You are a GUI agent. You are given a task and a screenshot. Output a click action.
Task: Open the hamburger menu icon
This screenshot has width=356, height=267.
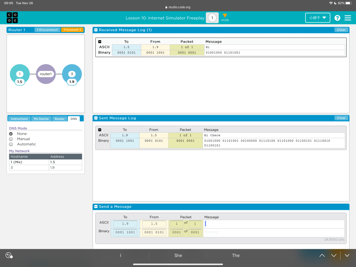pyautogui.click(x=348, y=18)
